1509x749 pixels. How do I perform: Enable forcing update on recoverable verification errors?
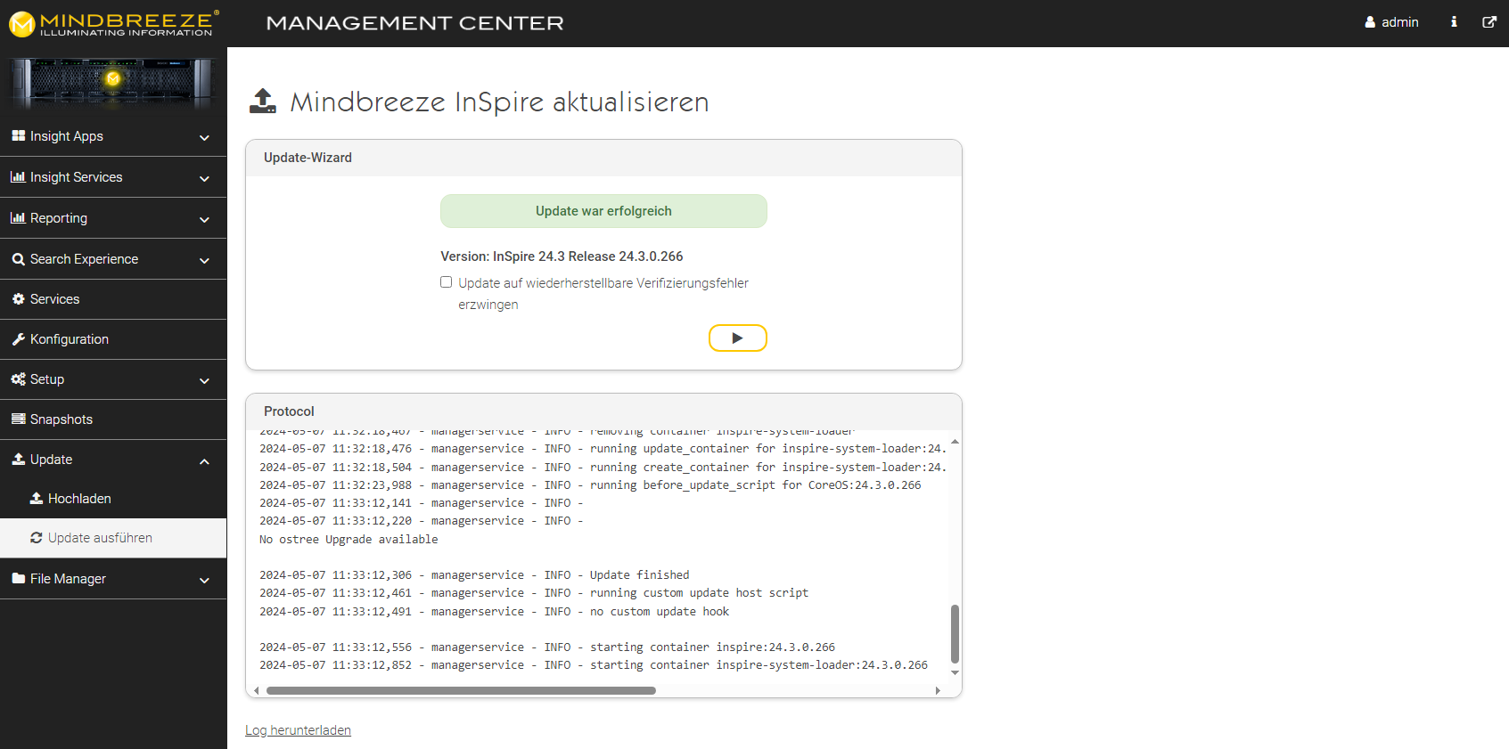tap(447, 282)
